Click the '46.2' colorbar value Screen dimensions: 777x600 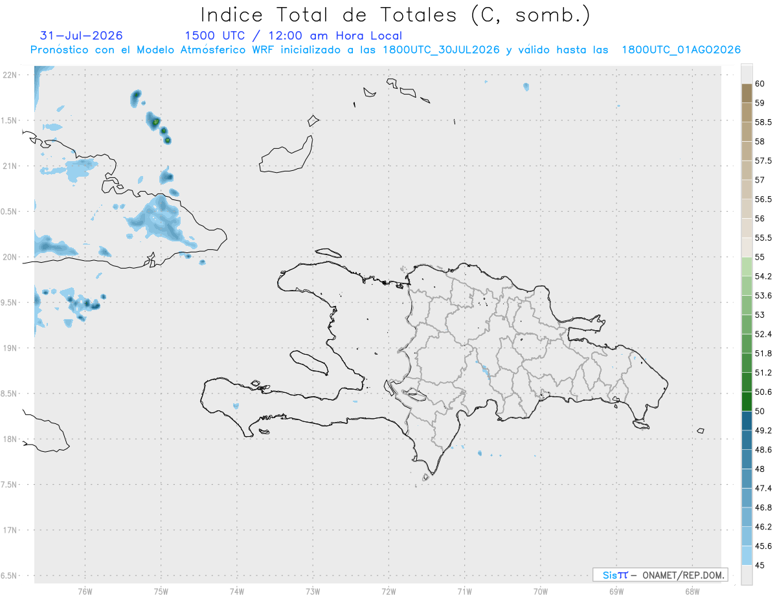pyautogui.click(x=763, y=527)
